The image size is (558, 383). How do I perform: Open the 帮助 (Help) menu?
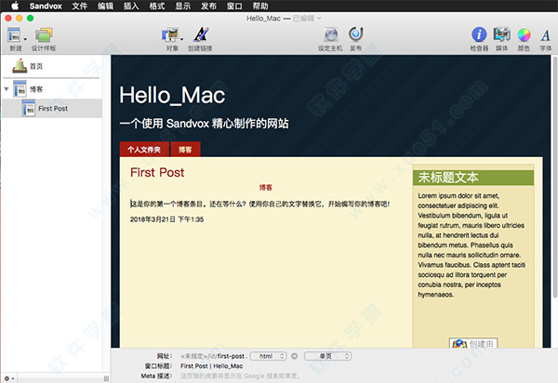coord(260,7)
